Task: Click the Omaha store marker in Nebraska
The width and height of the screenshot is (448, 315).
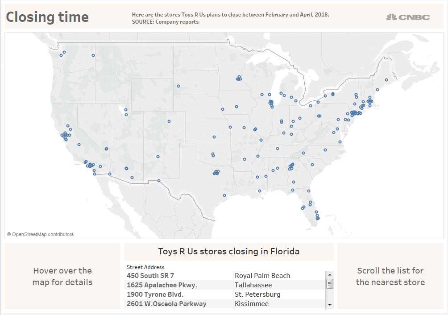Action: coord(223,109)
